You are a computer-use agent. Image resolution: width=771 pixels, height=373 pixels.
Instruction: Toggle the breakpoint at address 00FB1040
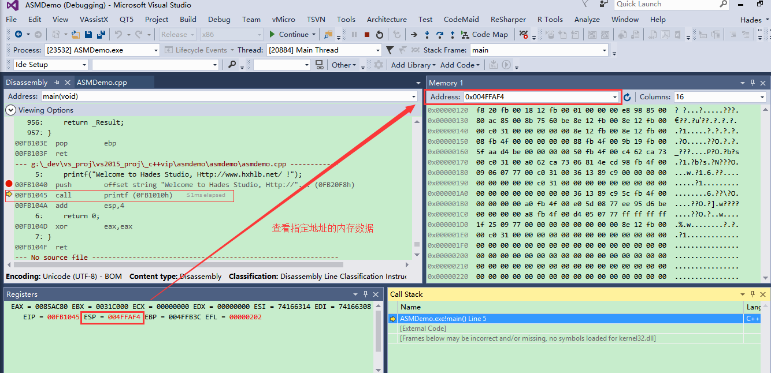point(9,185)
